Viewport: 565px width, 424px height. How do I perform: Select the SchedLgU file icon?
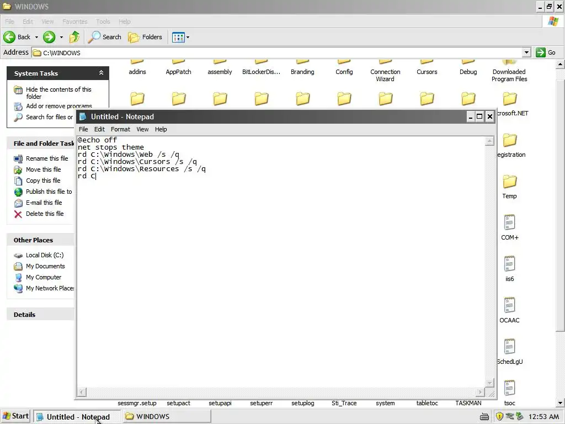tap(509, 347)
